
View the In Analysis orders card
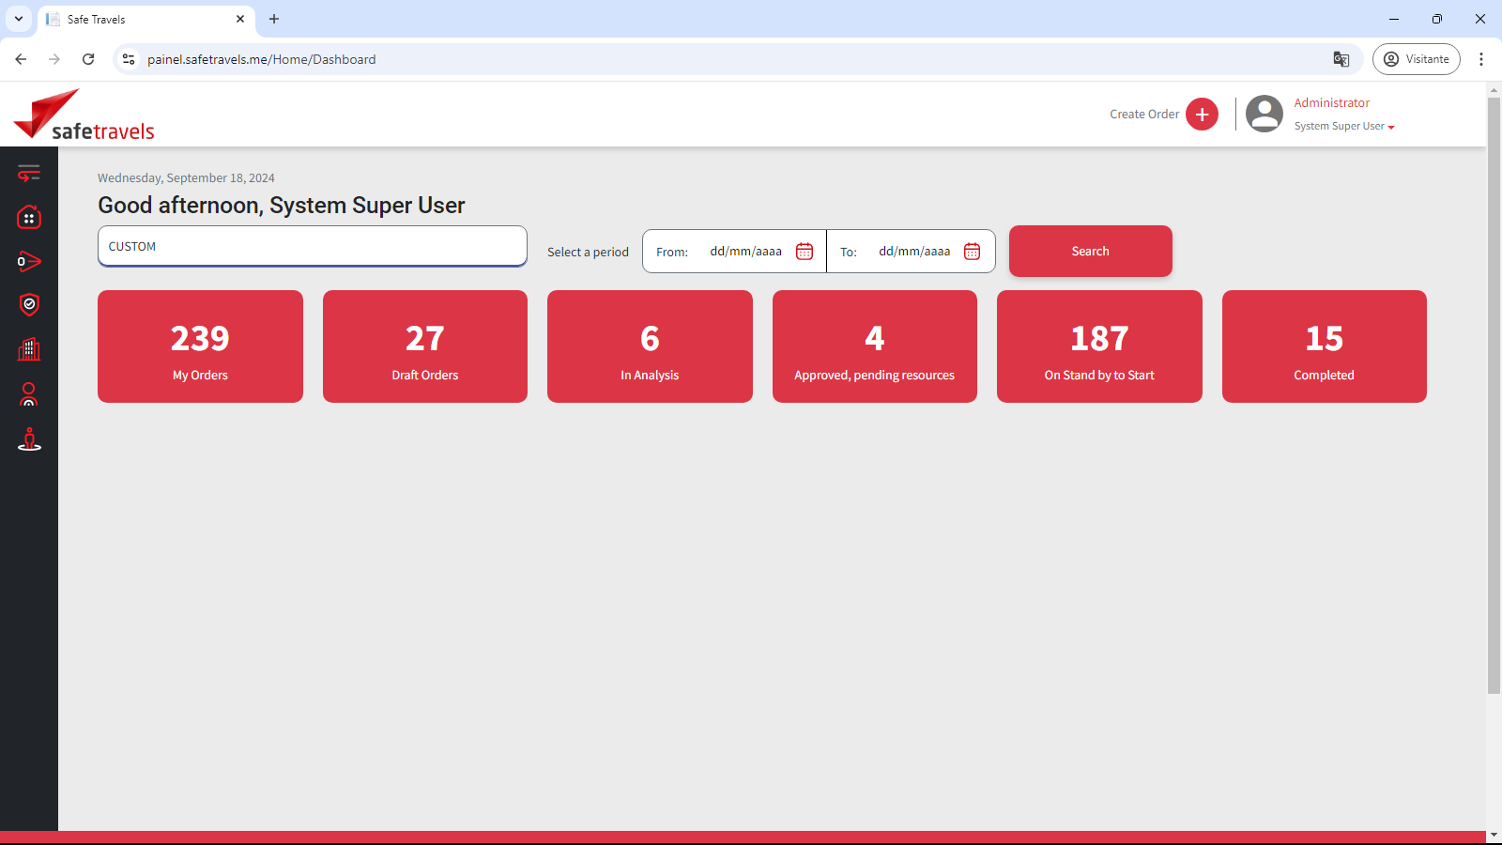pos(650,346)
